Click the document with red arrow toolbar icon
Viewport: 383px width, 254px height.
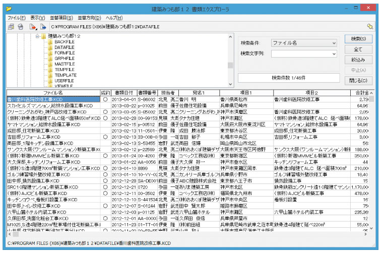(x=33, y=27)
